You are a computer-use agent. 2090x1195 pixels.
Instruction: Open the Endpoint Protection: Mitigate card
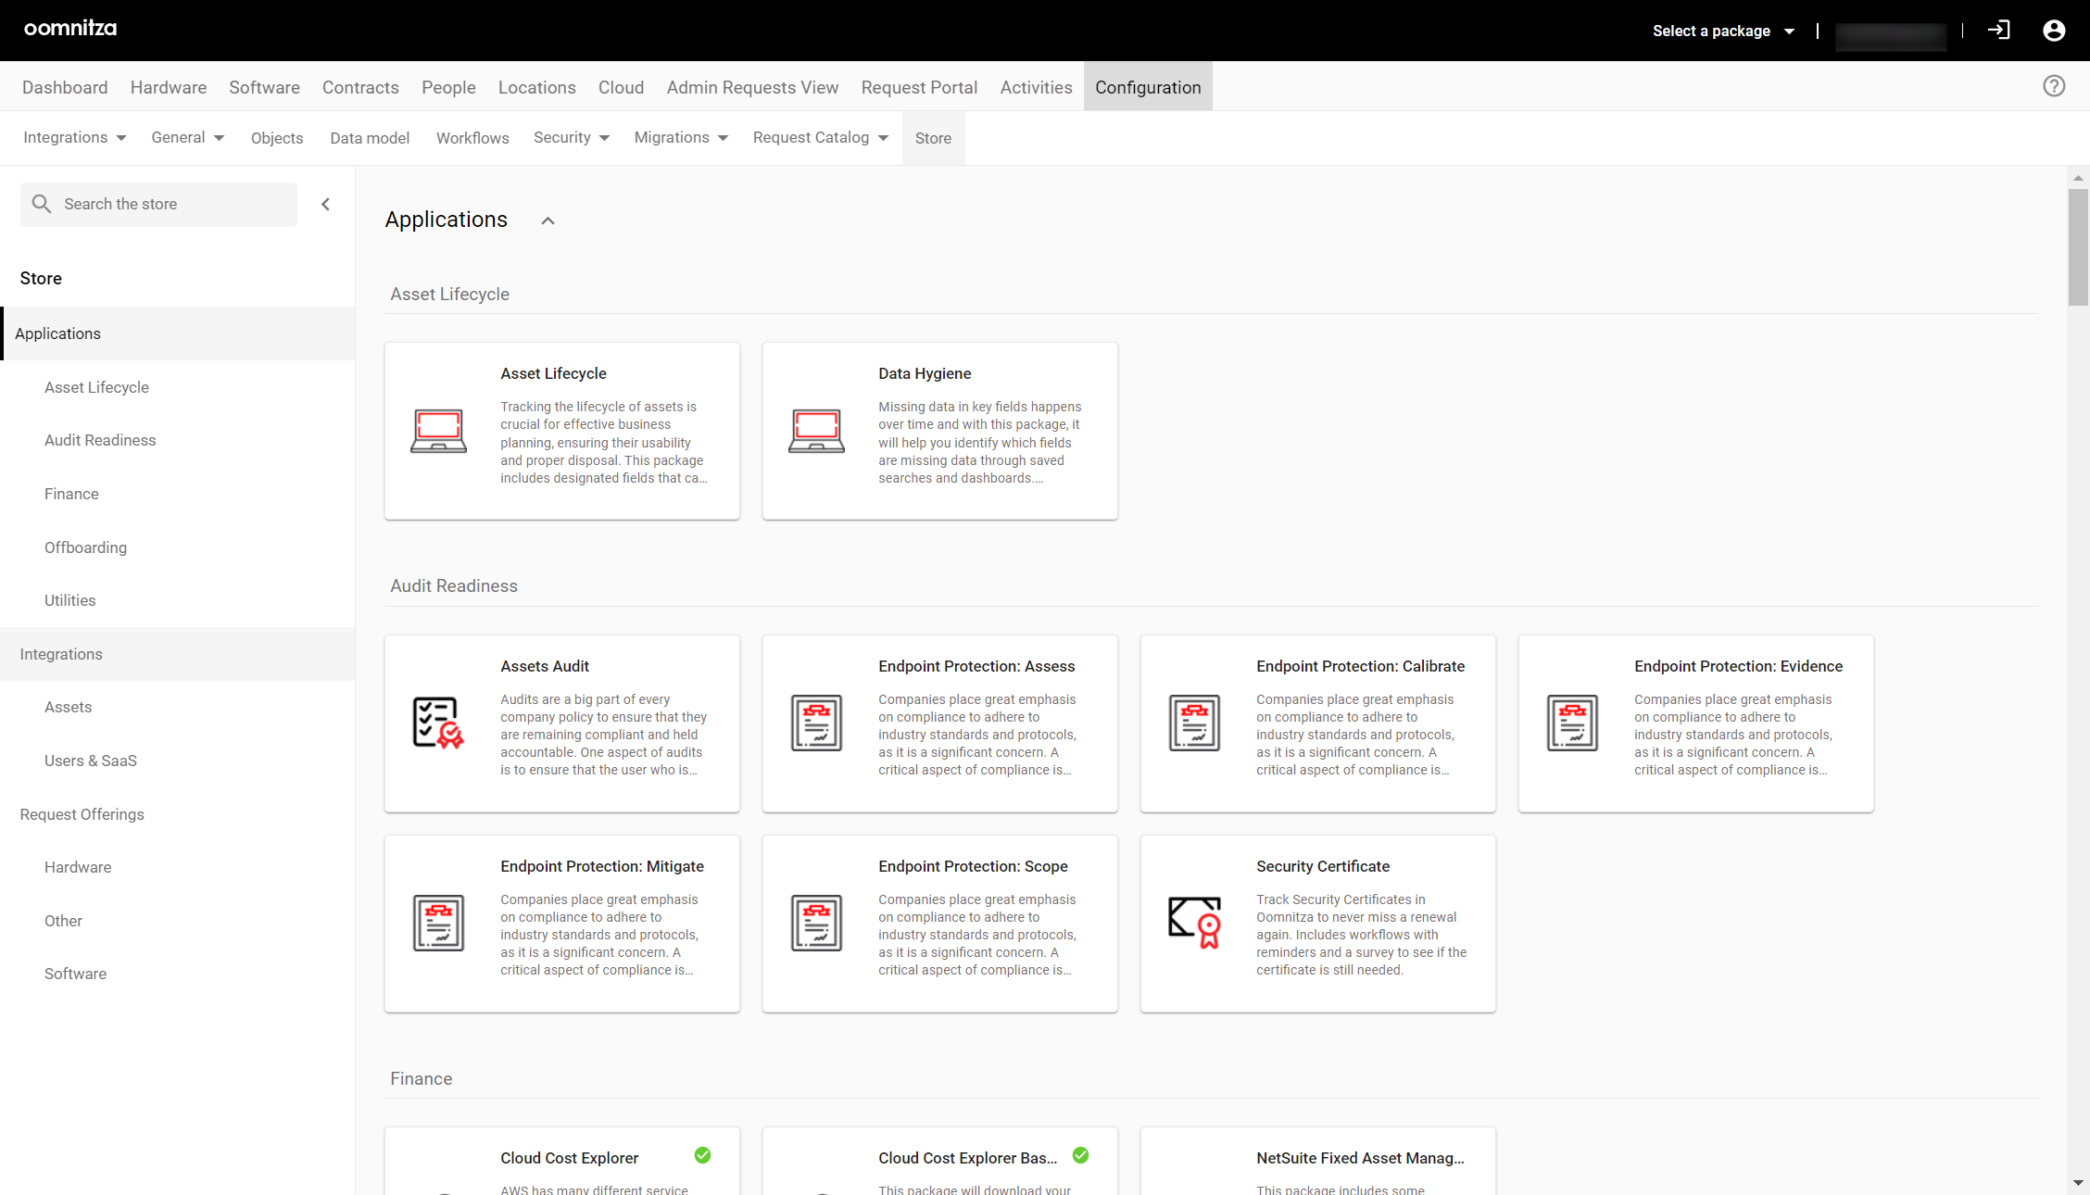[x=562, y=924]
